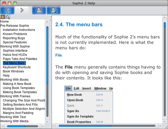
Task: Switch to the search magnifier tab
Action: (8, 17)
